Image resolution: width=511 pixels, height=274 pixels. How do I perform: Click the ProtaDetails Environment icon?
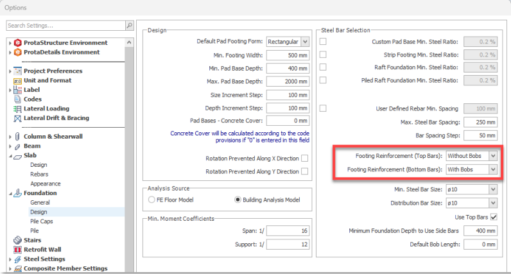(x=18, y=53)
